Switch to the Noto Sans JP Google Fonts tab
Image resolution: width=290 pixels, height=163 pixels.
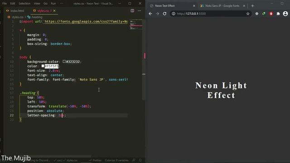point(222,6)
